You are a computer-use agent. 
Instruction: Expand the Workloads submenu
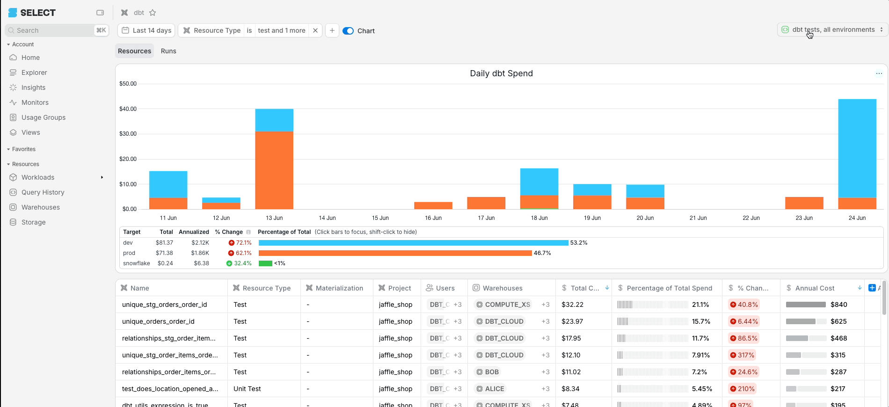[102, 177]
